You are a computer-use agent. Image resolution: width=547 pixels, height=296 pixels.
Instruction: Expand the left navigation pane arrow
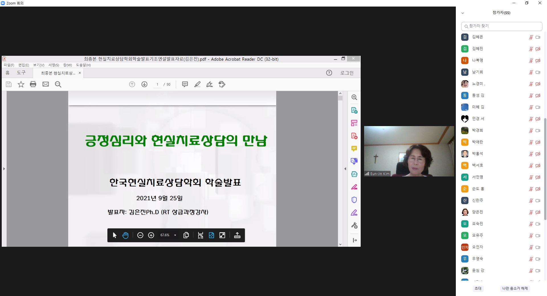[x=4, y=169]
